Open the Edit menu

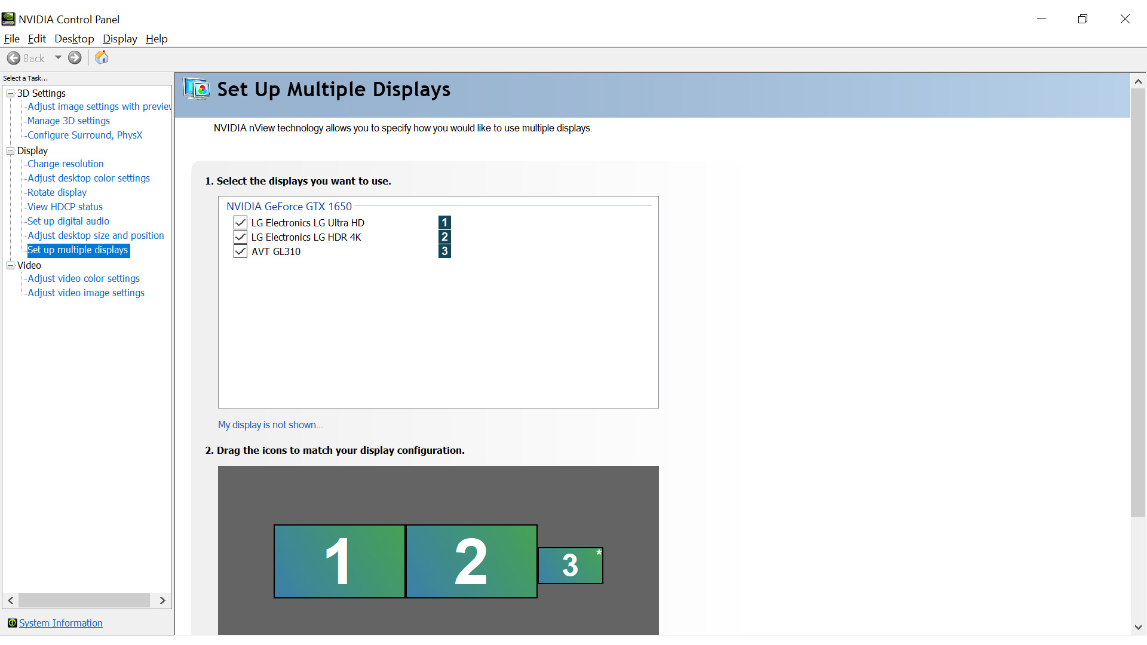(37, 39)
